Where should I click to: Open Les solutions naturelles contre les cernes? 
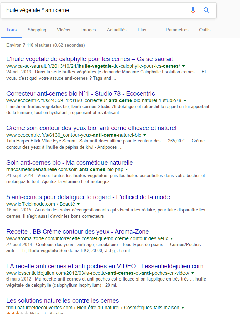63,301
